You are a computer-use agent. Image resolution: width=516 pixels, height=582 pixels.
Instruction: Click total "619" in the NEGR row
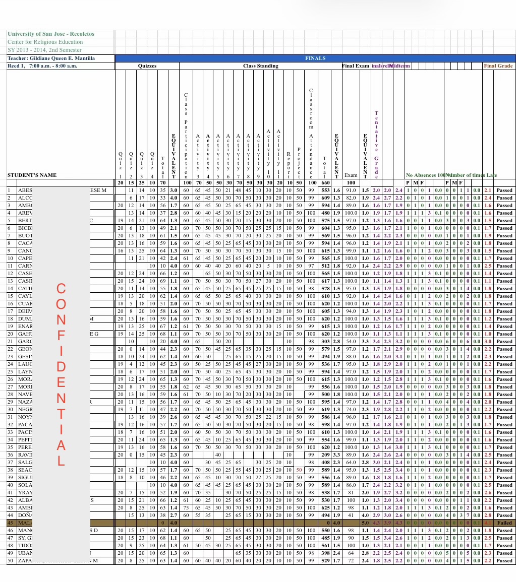point(325,410)
